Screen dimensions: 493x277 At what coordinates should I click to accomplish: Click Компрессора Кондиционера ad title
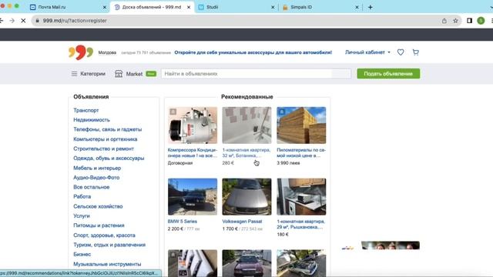pyautogui.click(x=193, y=152)
